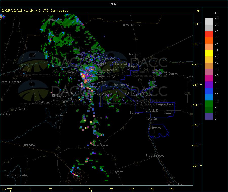Click the timestamp 2025/12/12 01:20:00 UTC Composite

tap(35, 11)
